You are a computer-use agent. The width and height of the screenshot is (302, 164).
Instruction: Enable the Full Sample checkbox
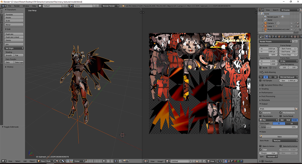click(x=260, y=81)
